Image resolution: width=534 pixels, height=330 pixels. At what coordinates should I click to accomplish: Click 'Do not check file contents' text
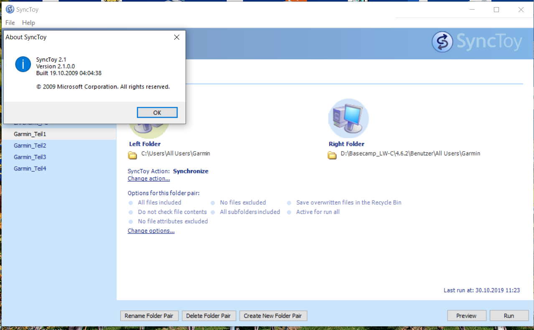[x=172, y=212]
